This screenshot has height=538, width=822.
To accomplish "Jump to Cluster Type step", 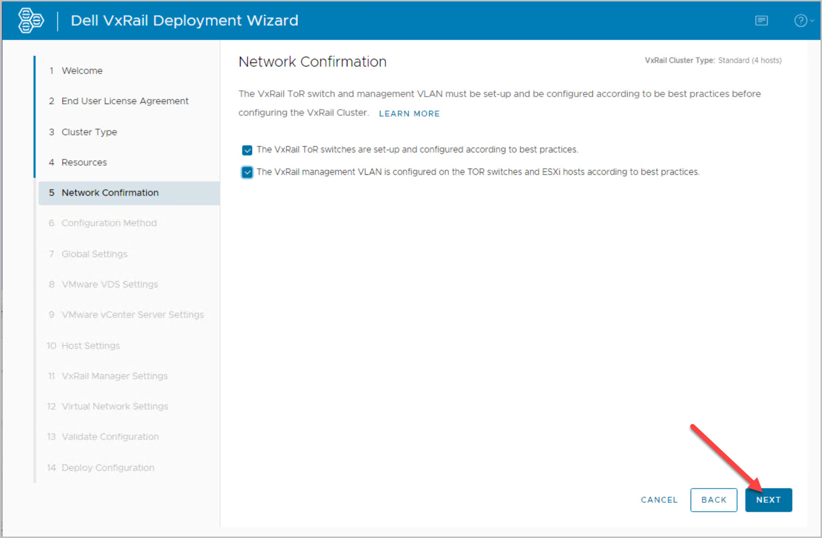I will 89,132.
